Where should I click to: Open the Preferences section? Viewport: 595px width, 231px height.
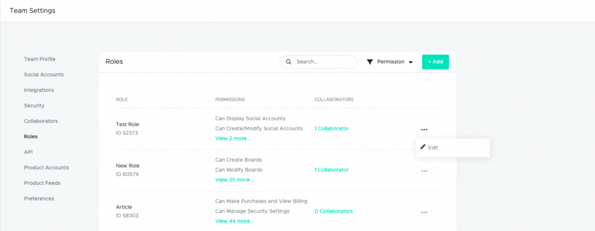coord(39,198)
